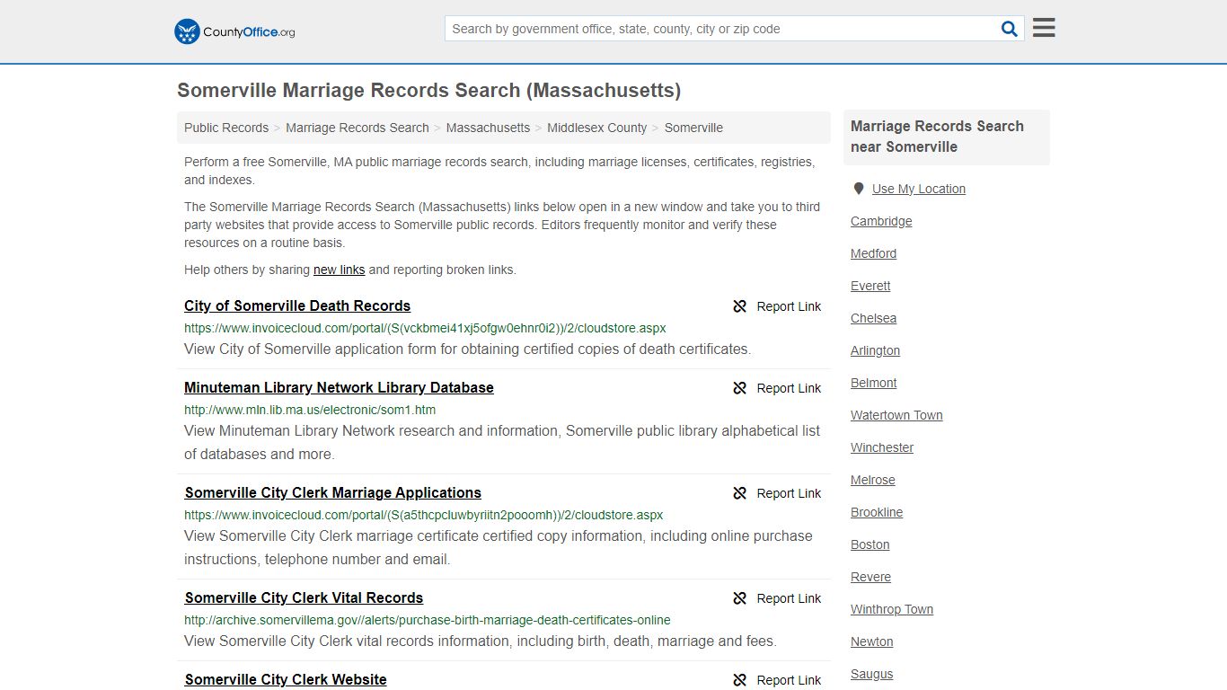
Task: Click the magnifier search icon
Action: (x=1010, y=29)
